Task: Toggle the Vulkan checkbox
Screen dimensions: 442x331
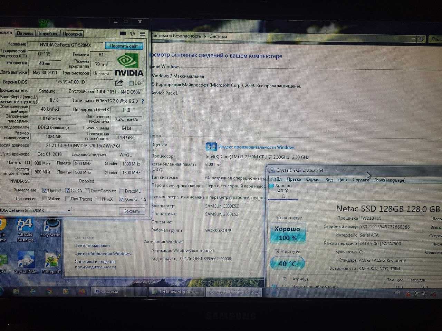Action: (x=45, y=199)
